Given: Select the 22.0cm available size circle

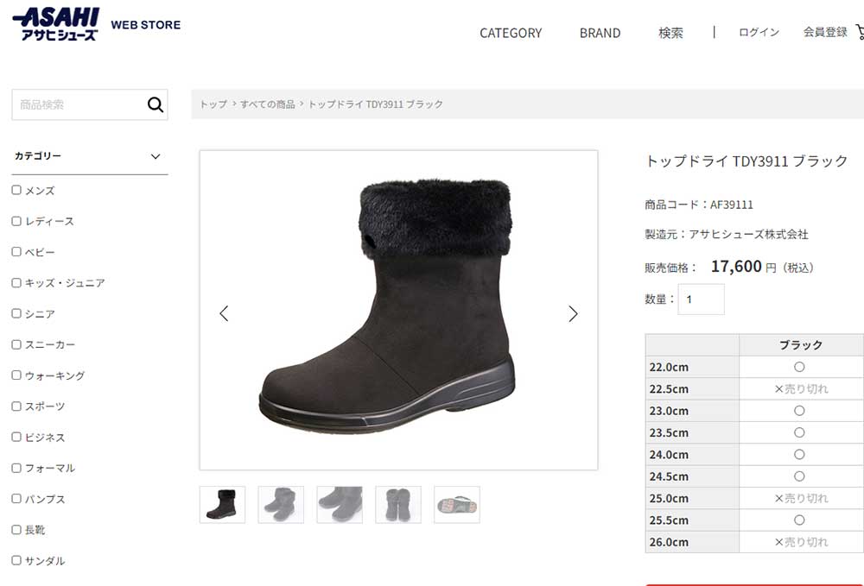Looking at the screenshot, I should point(799,367).
